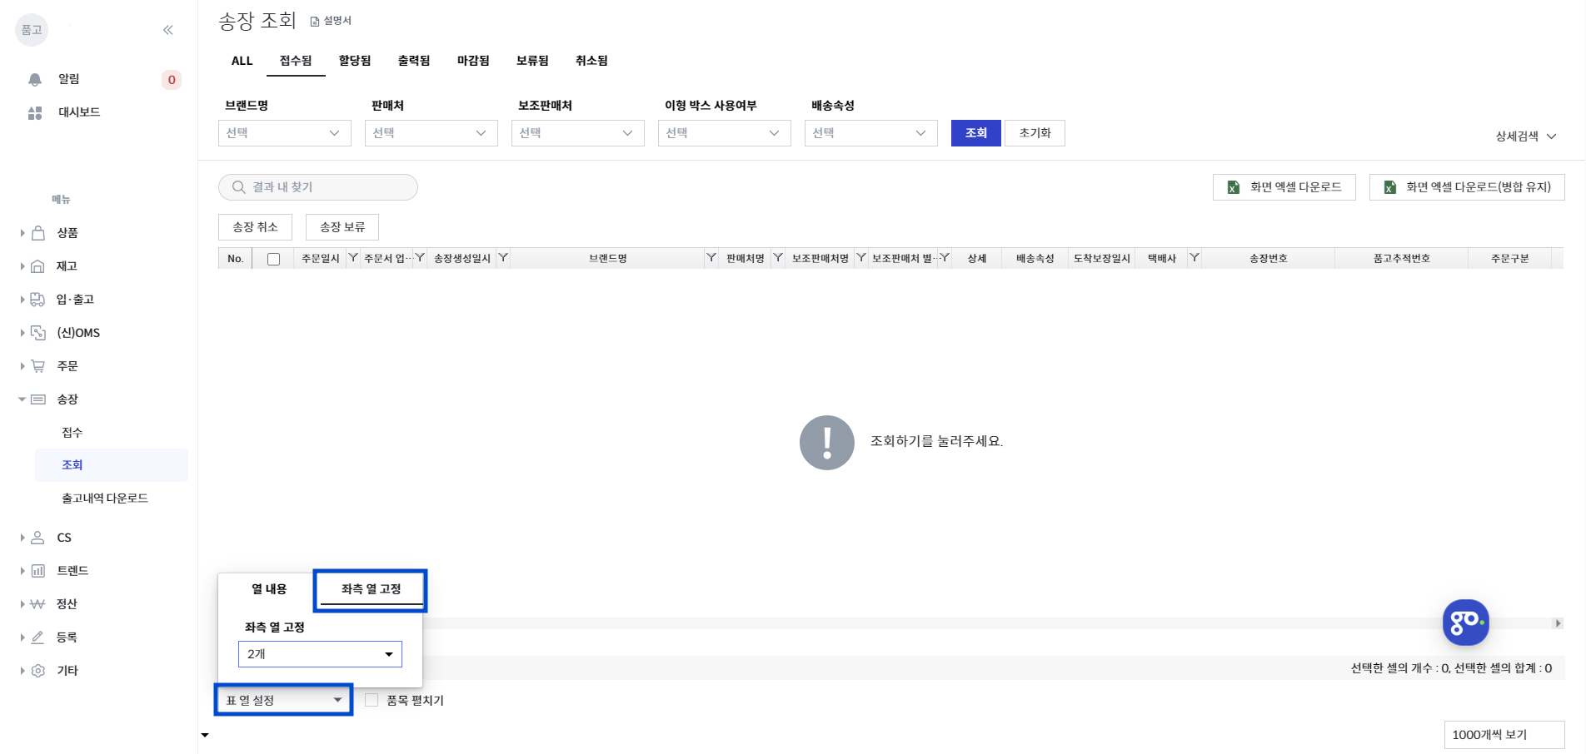Click the filter icon next to 송장생성일시 column
Screen dimensions: 1586x754
point(503,258)
